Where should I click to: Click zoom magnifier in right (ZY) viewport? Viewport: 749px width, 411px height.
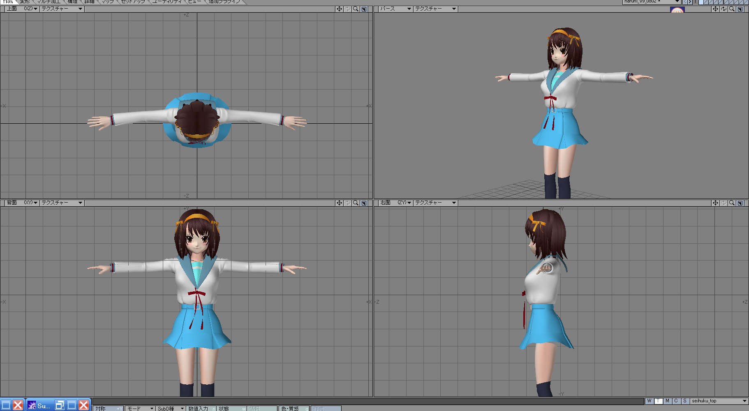pyautogui.click(x=732, y=203)
